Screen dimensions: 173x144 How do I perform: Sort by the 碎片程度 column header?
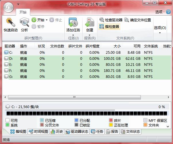[x=93, y=46]
